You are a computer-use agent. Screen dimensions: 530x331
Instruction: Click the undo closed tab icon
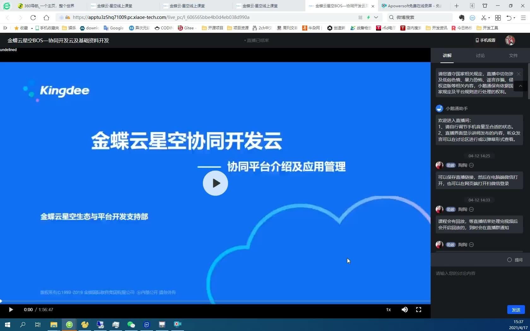pos(509,18)
